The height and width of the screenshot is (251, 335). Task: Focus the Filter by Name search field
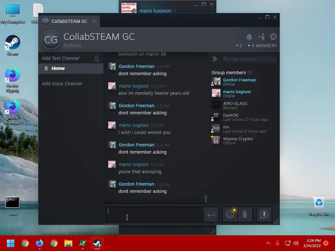(249, 59)
